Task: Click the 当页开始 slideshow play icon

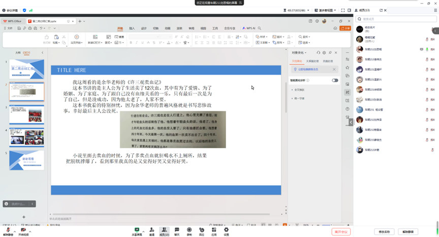Action: (77, 37)
